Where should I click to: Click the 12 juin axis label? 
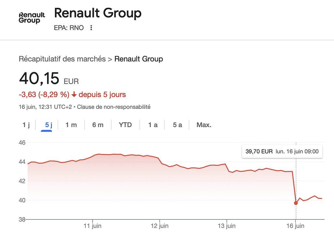[160, 226]
